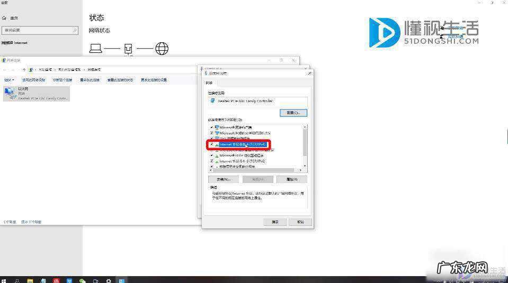Toggle checkbox for Internet 协议版本 6 (TCP/IPv6)
Screen dimensions: 508x283
click(211, 161)
